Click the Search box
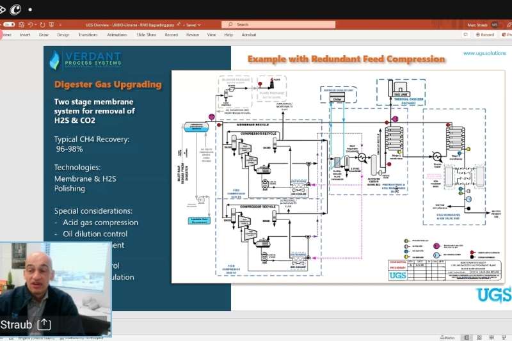The image size is (512, 341). (x=278, y=24)
